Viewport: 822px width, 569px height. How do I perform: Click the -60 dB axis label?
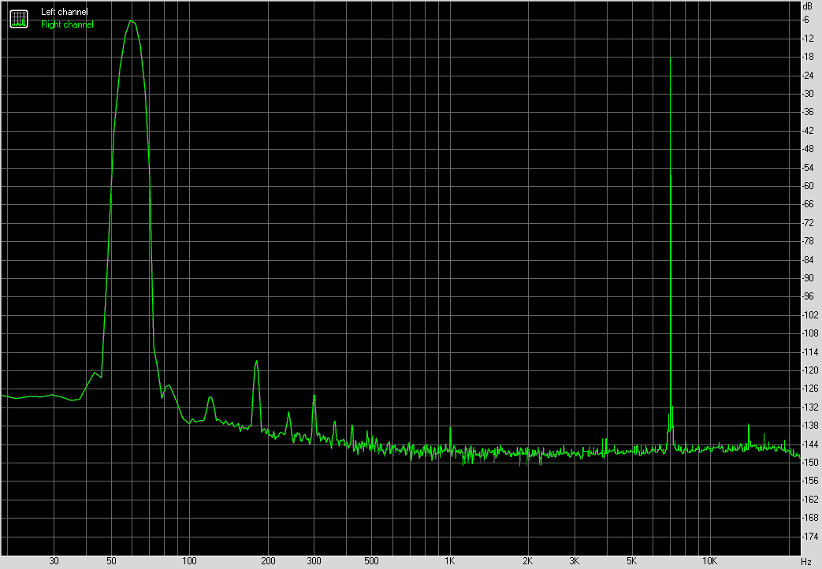pyautogui.click(x=809, y=186)
